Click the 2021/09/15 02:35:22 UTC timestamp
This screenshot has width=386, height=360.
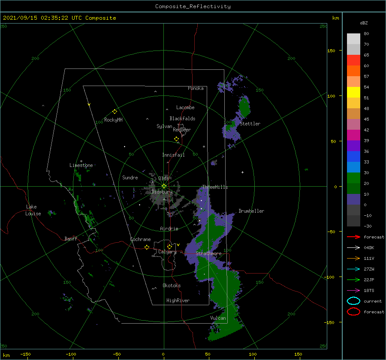pos(42,18)
